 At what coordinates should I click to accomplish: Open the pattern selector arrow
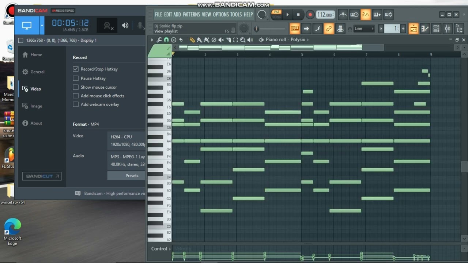coord(381,28)
